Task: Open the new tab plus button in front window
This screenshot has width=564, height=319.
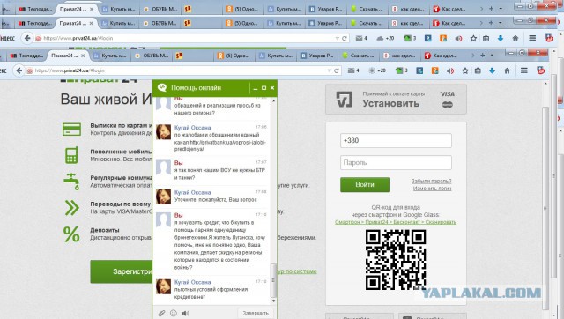Action: point(482,56)
